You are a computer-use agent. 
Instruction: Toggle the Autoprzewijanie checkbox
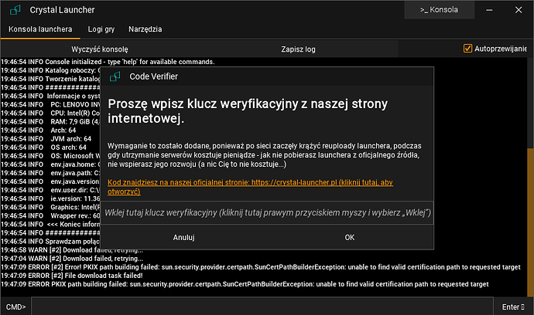[467, 49]
